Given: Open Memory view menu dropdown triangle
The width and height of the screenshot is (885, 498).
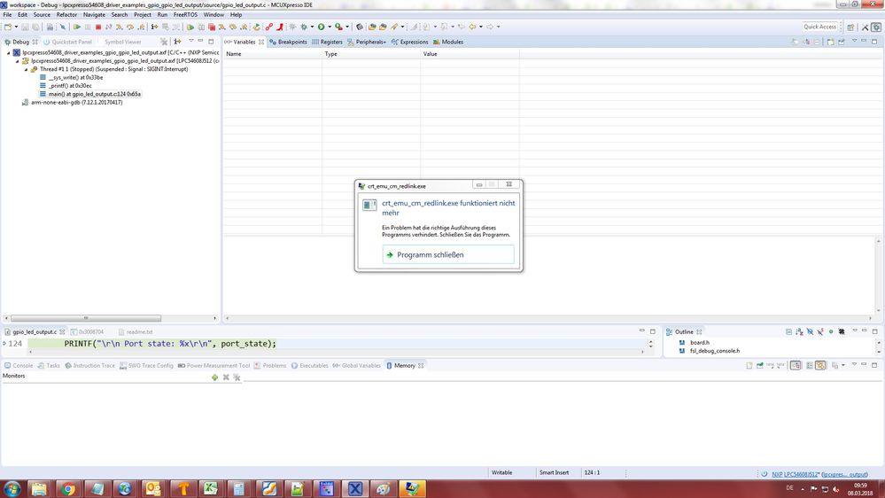Looking at the screenshot, I should pyautogui.click(x=854, y=365).
